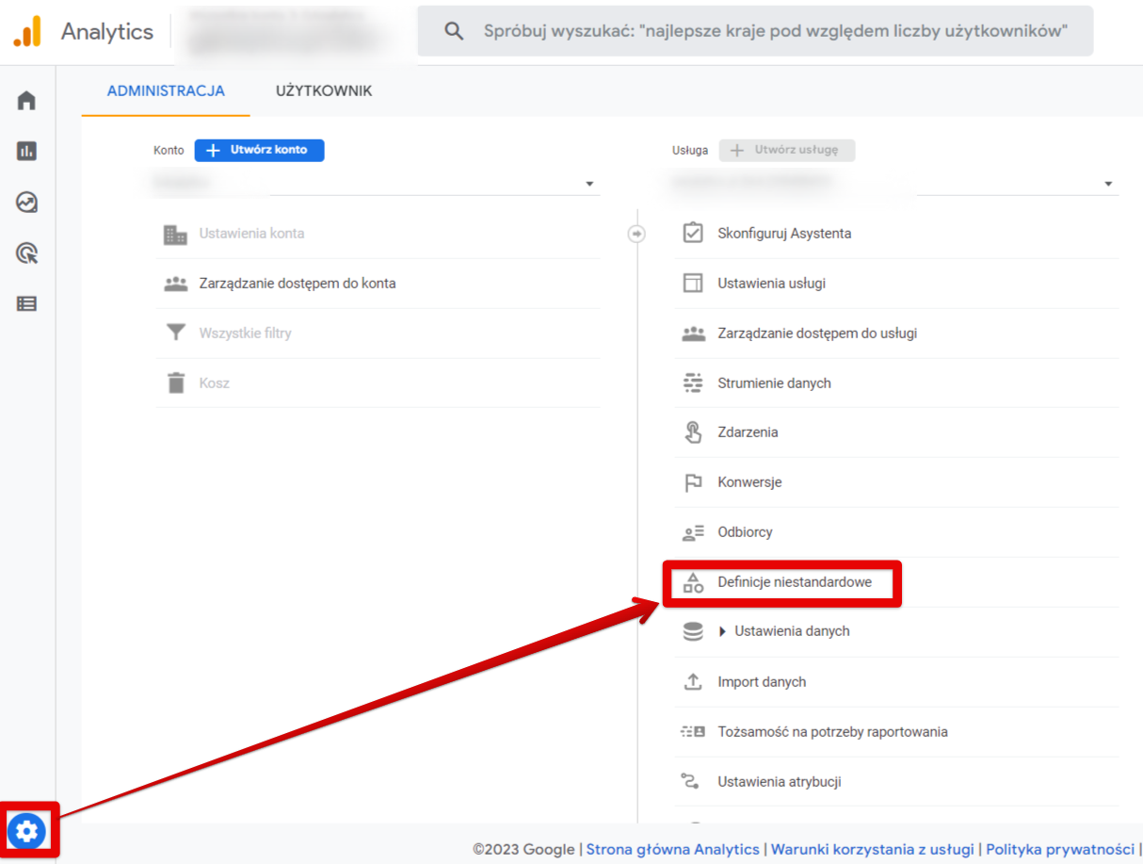This screenshot has width=1143, height=864.
Task: Click the Utwórz konto button
Action: (259, 150)
